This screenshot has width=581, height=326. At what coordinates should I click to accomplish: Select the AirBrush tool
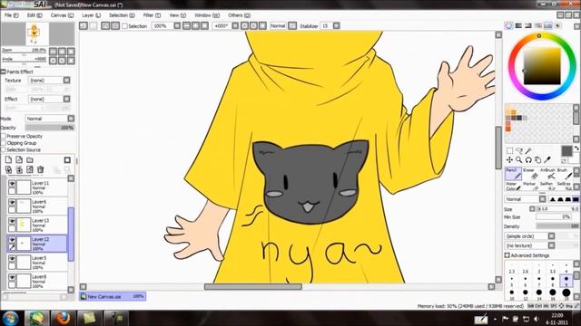point(547,173)
